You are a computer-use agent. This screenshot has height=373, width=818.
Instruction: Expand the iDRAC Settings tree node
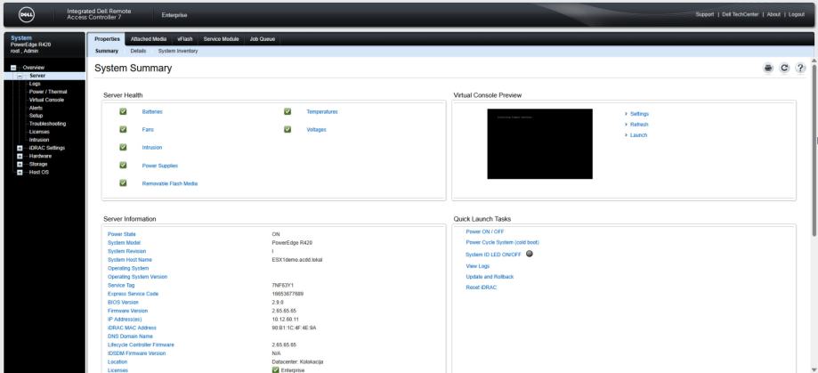click(x=20, y=148)
